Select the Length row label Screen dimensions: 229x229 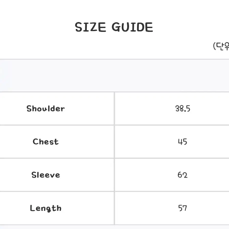click(46, 208)
